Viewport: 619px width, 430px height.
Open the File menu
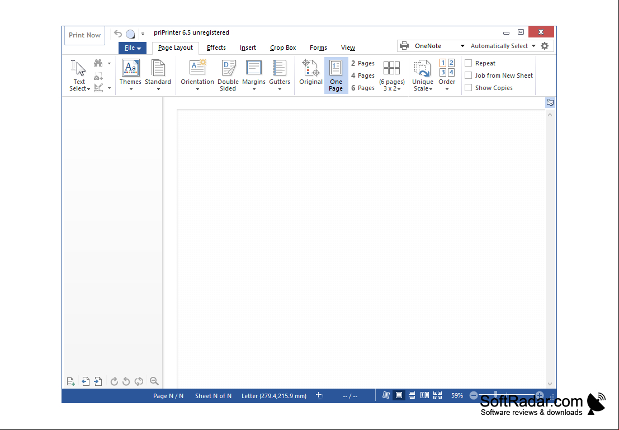(133, 48)
